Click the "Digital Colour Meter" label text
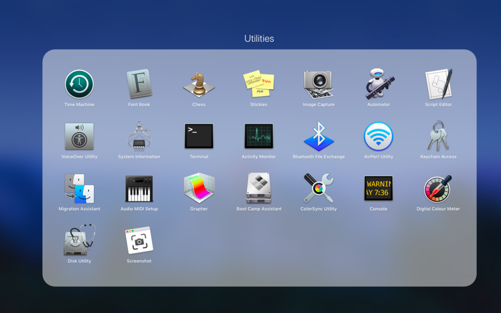The width and height of the screenshot is (501, 313). point(438,209)
